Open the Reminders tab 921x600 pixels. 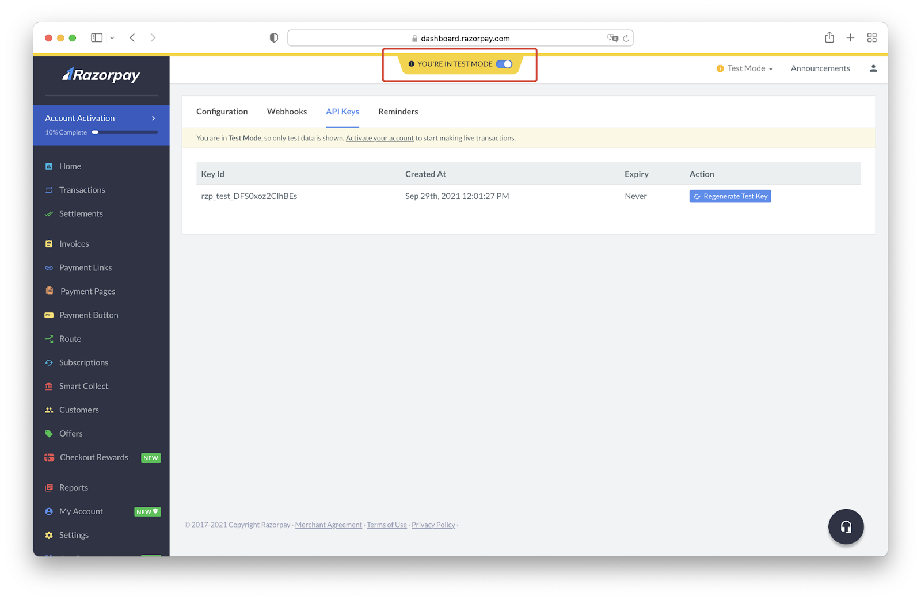click(398, 112)
